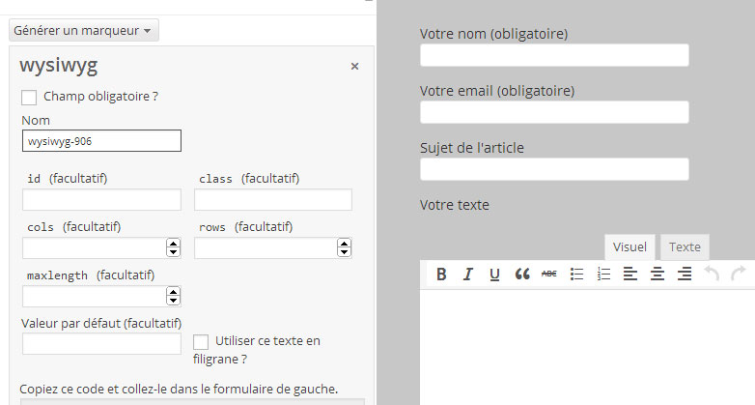Click the Champ obligatoire ? label

point(100,97)
